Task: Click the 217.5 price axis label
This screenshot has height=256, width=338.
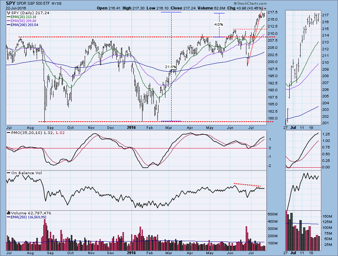Action: click(x=273, y=12)
